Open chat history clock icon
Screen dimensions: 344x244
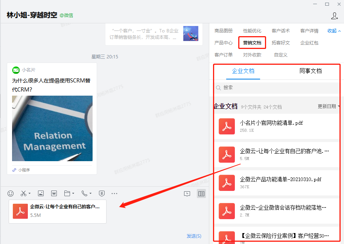tap(187, 194)
